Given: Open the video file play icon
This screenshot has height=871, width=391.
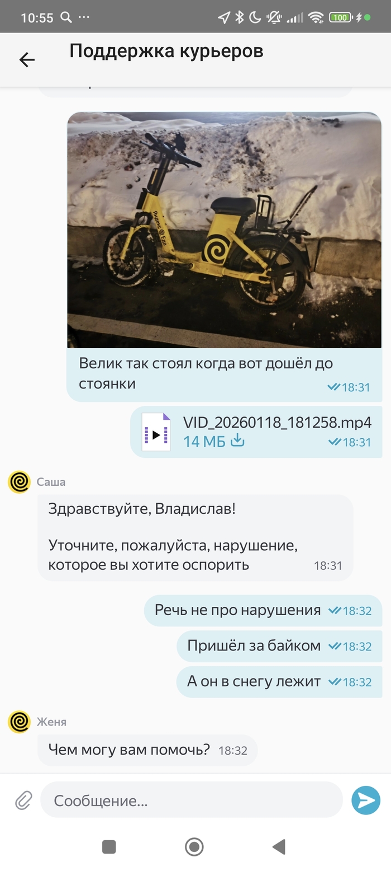Looking at the screenshot, I should coord(156,432).
